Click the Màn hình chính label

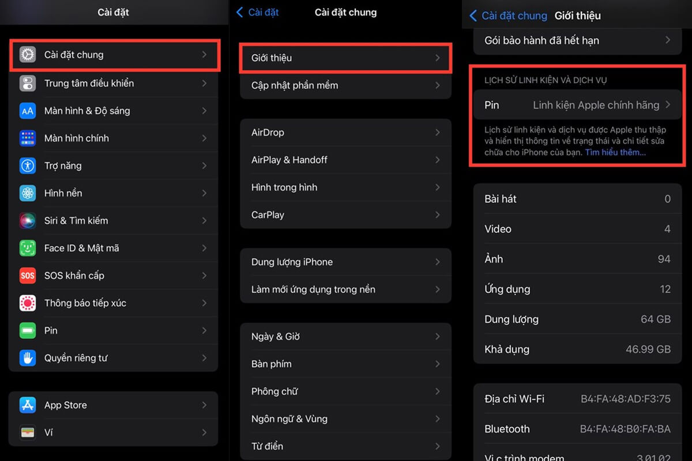[77, 138]
